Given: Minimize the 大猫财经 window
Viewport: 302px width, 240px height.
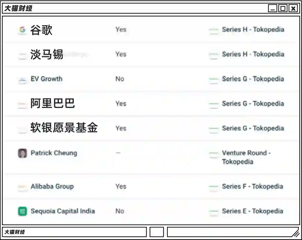Looking at the screenshot, I should point(273,8).
